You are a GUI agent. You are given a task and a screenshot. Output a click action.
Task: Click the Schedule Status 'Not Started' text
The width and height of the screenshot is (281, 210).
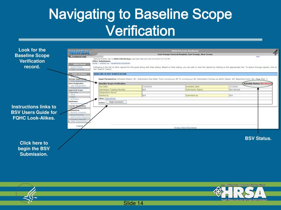click(x=266, y=84)
